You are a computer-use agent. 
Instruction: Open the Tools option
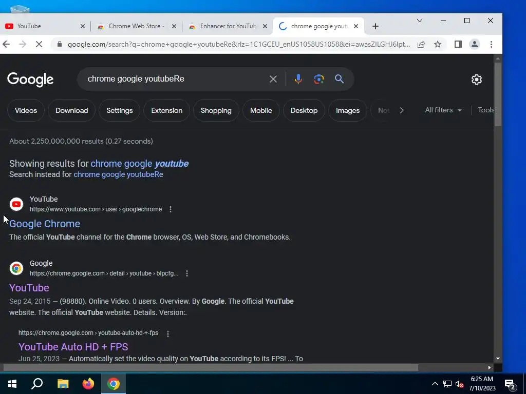pos(485,110)
